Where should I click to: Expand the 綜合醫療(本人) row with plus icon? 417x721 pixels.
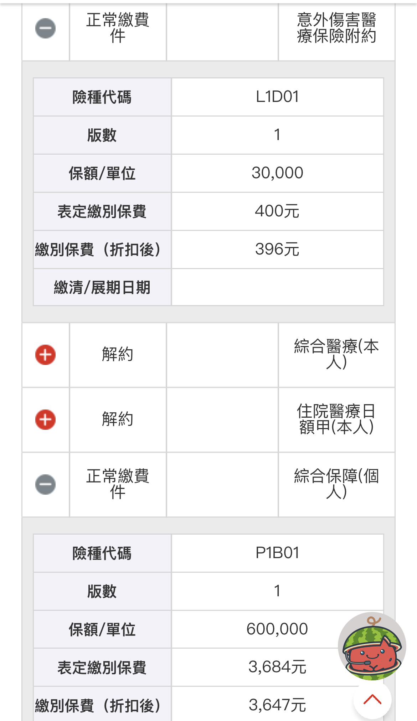(x=45, y=355)
